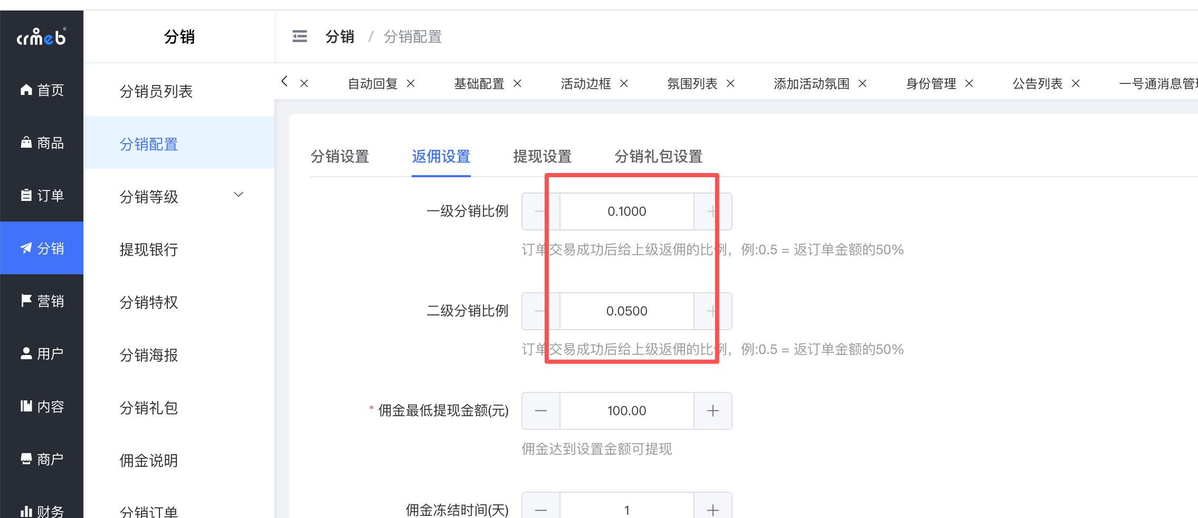
Task: Open the 订单 orders sidebar icon
Action: (x=26, y=195)
